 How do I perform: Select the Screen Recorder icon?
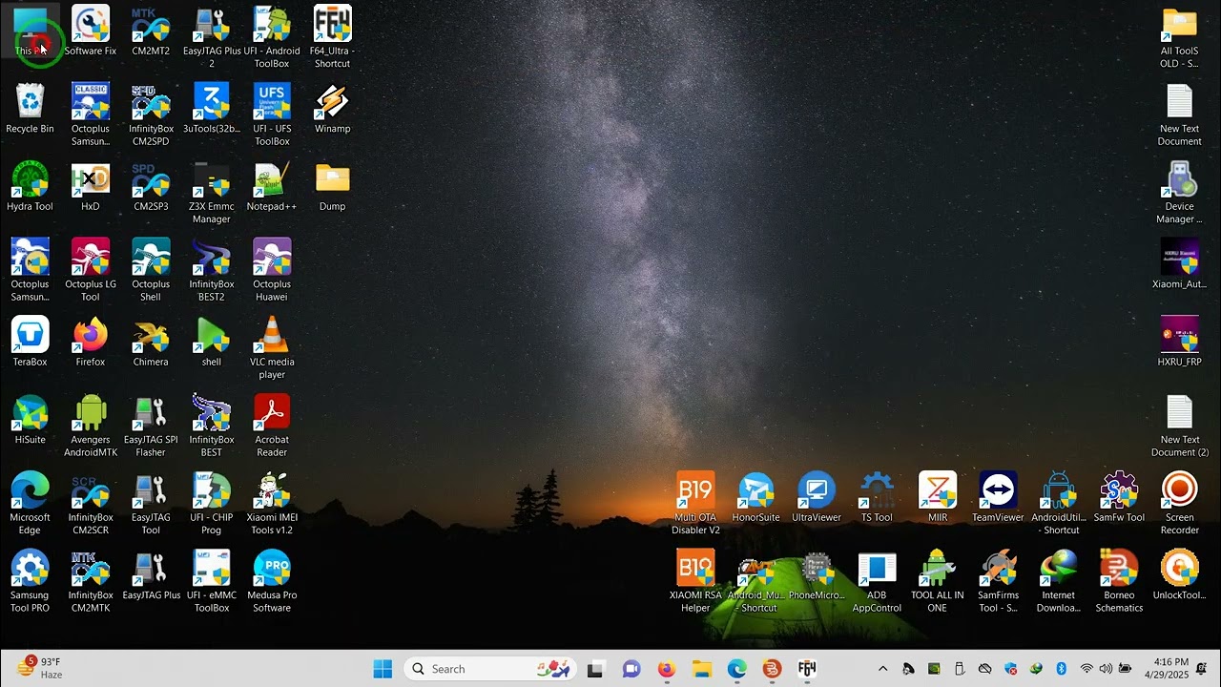(1180, 503)
